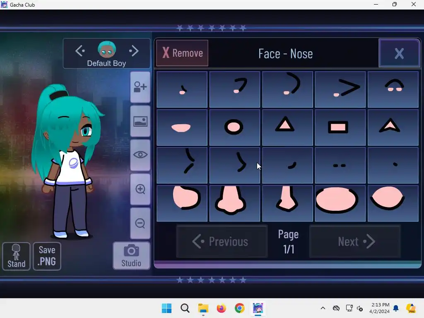This screenshot has width=424, height=318.
Task: Choose the pink circle with bottom outline nose
Action: 393,203
